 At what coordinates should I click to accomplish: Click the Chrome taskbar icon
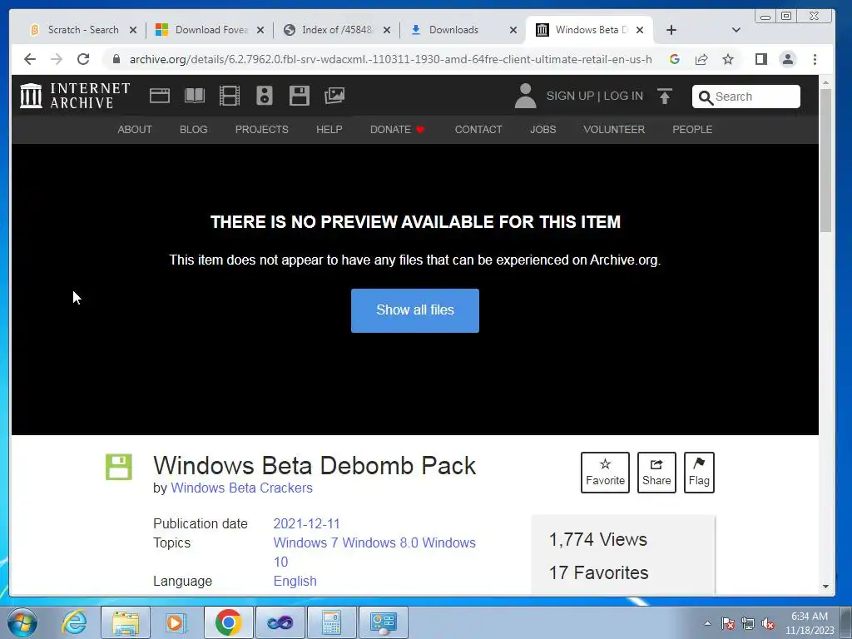point(228,622)
